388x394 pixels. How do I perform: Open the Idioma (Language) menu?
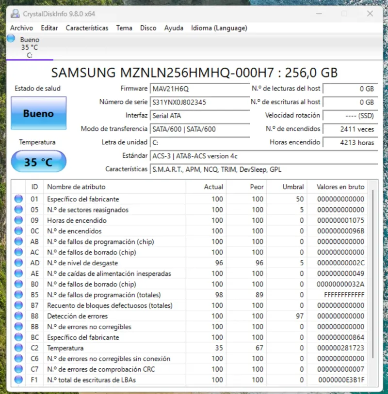219,28
